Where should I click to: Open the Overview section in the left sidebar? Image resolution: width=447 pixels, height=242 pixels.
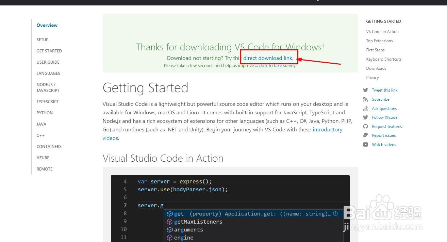point(47,25)
